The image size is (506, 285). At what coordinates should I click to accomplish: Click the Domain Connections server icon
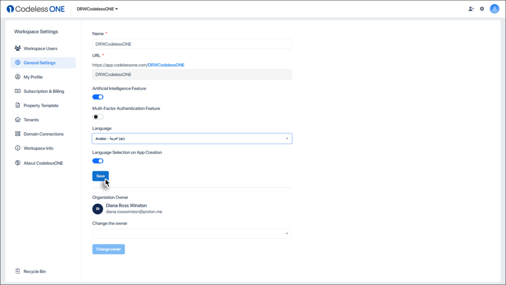18,134
